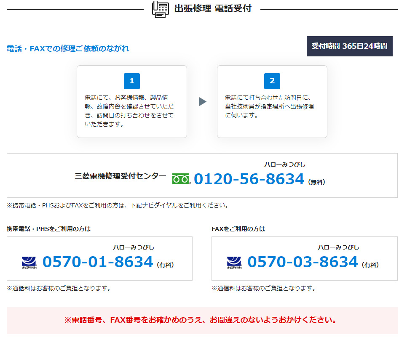Click ハローみつびし above 0570-03-8634

[x=338, y=247]
